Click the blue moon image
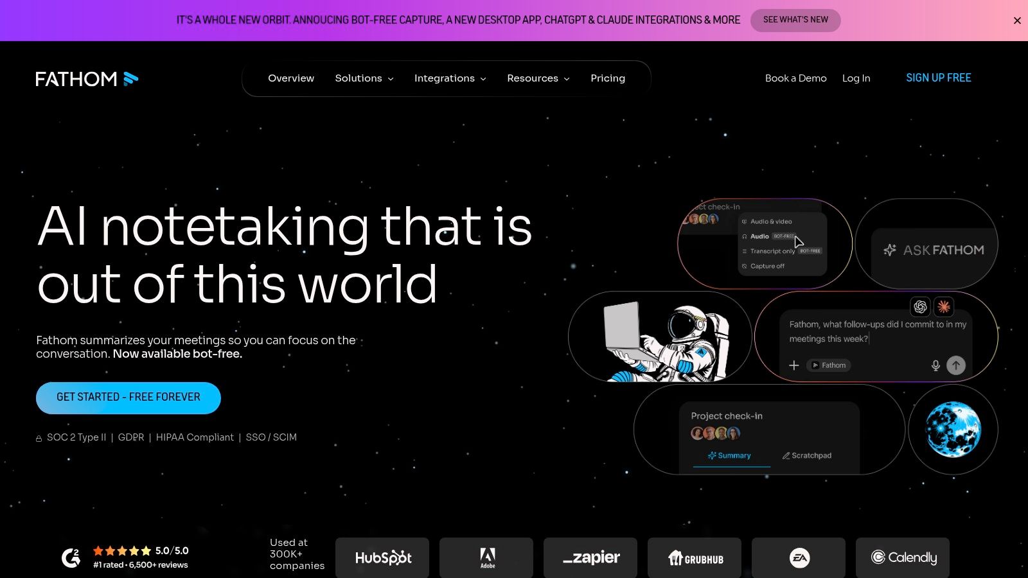The image size is (1028, 578). pos(953,430)
